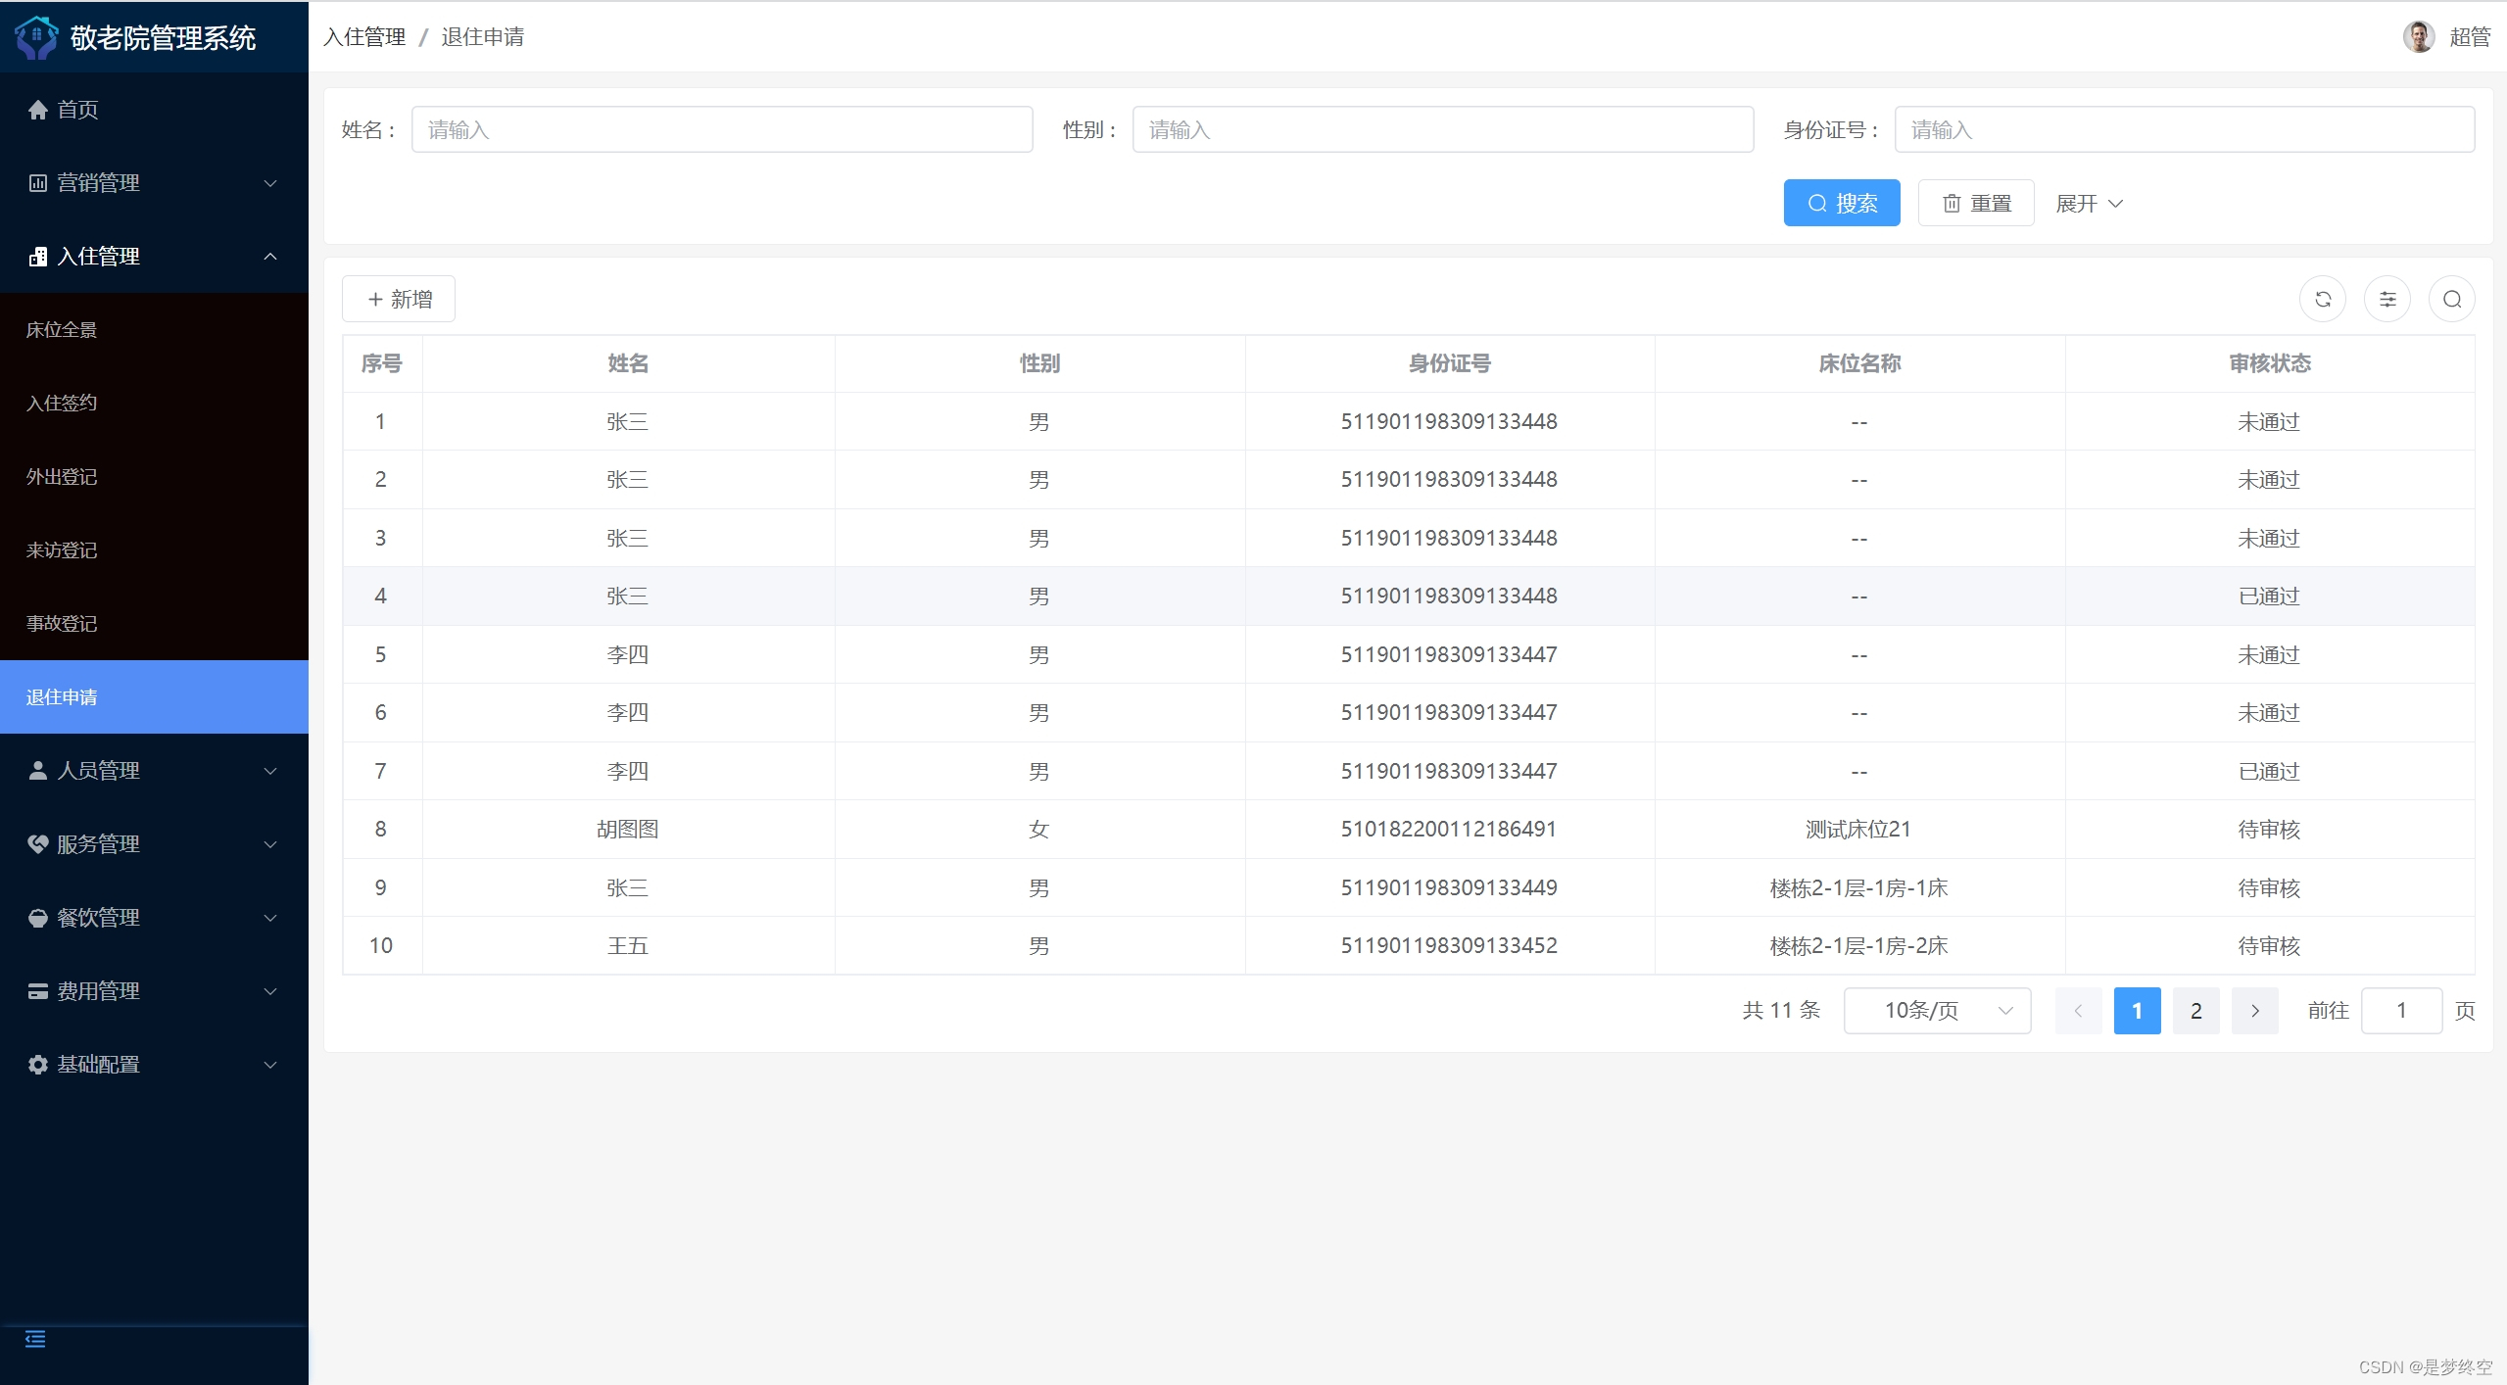
Task: Click the 床位名称 column header
Action: pyautogui.click(x=1859, y=364)
